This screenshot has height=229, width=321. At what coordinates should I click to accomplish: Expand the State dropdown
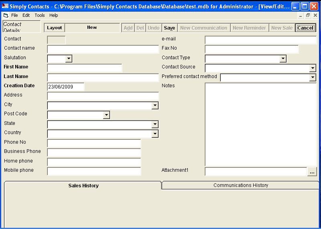pos(155,124)
